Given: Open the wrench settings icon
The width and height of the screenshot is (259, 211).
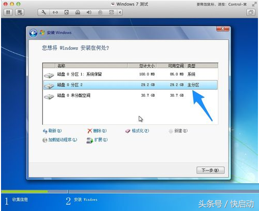Looking at the screenshot, I should pyautogui.click(x=44, y=12).
